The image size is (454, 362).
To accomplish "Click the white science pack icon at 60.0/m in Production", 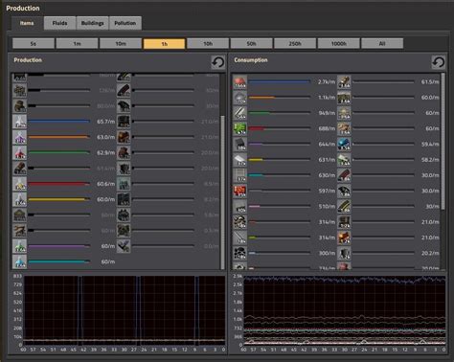I will point(19,199).
